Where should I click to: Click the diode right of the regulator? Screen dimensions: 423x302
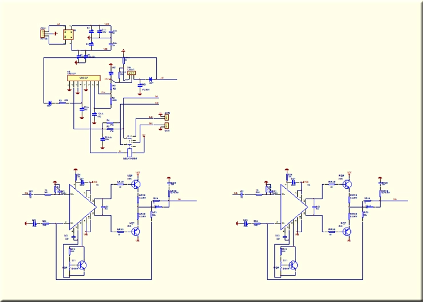click(150, 79)
